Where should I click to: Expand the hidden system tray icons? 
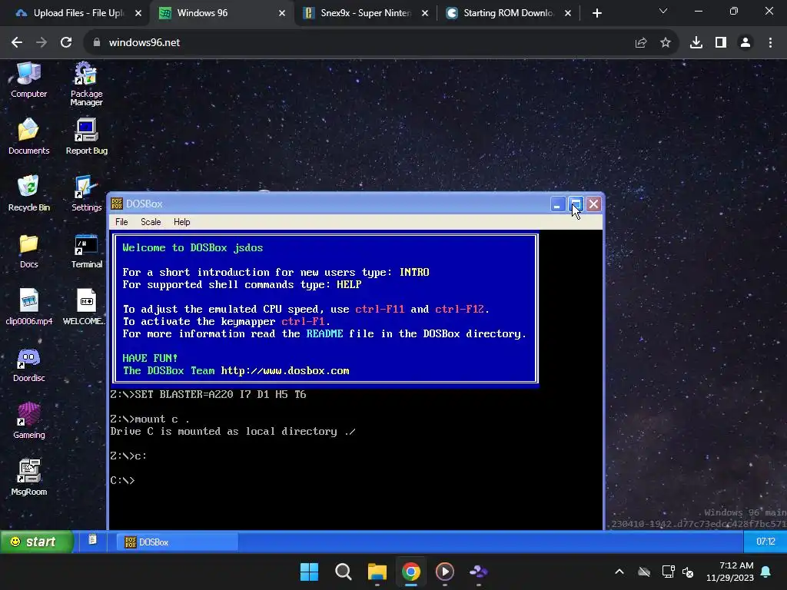pos(619,572)
